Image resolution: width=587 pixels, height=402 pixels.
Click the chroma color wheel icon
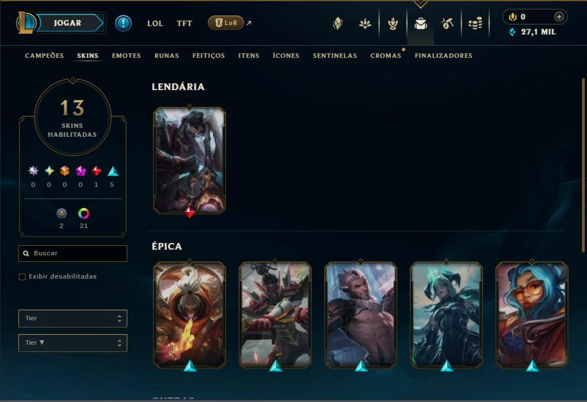(x=83, y=214)
